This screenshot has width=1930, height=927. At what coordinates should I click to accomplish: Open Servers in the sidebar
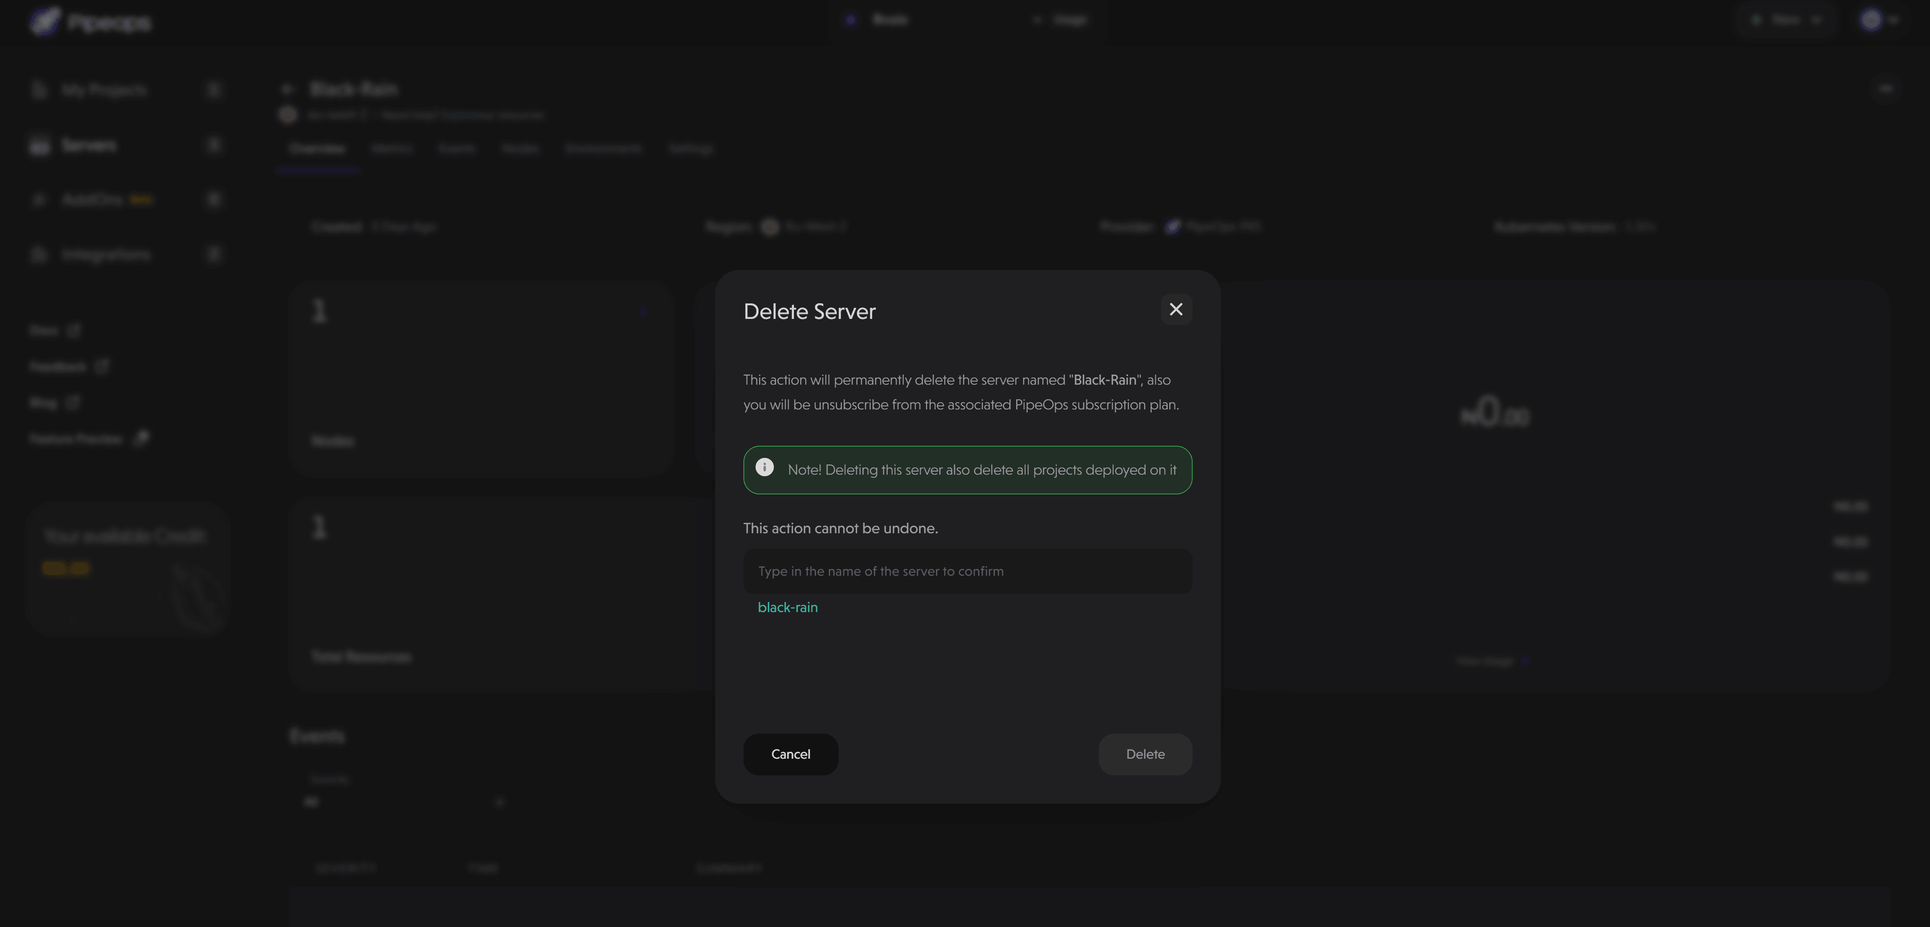(126, 145)
